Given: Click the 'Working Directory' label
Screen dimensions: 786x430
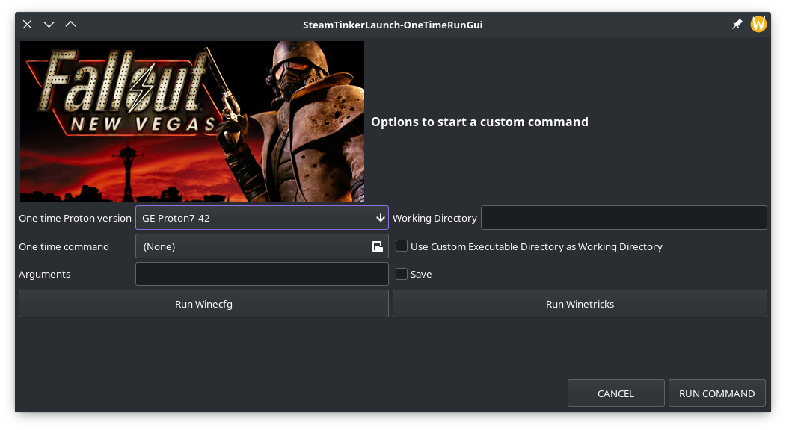Looking at the screenshot, I should [435, 218].
